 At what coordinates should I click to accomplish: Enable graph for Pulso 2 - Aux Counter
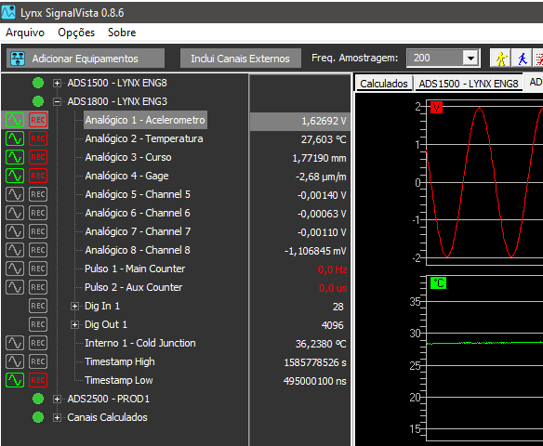[15, 287]
